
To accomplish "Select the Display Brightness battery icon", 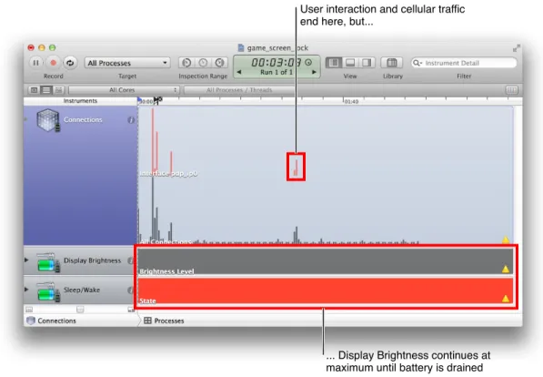I will 48,262.
